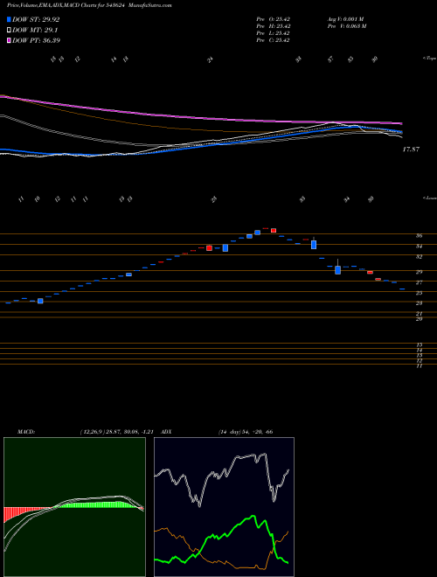
Task: Click the 37 label in the tops row
Action: tap(330, 59)
